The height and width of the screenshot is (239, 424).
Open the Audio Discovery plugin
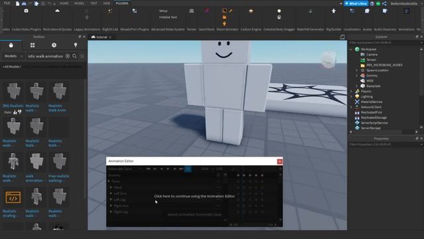[x=385, y=11]
